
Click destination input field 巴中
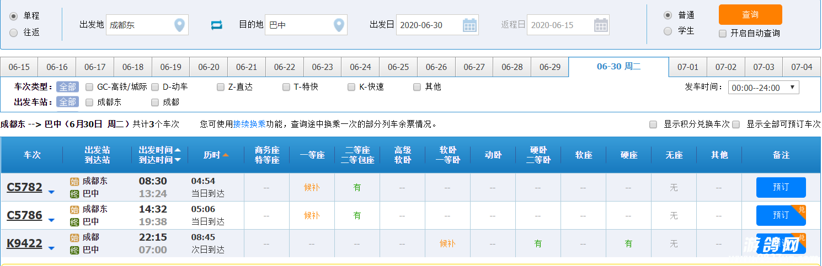point(306,25)
